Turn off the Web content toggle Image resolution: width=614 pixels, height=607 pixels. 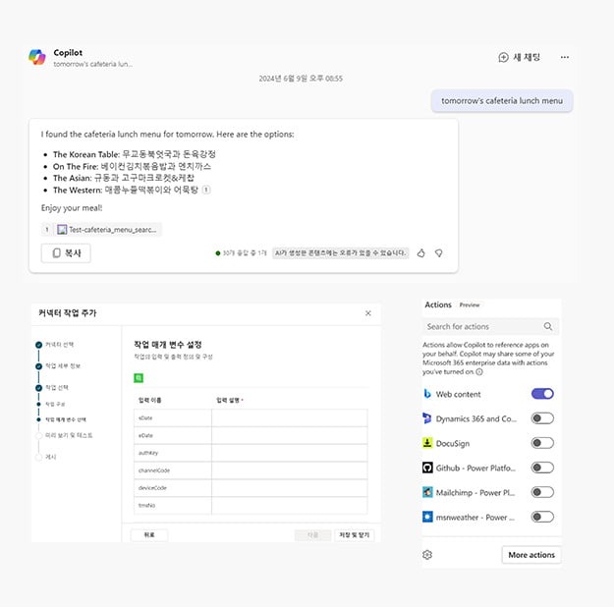[x=542, y=394]
